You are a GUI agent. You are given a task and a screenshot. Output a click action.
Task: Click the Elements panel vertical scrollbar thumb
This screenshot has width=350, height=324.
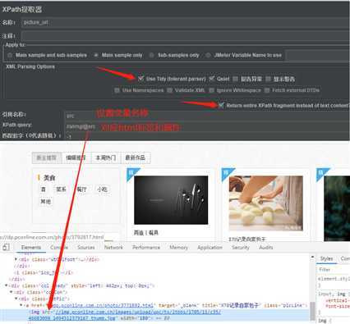tap(312, 310)
